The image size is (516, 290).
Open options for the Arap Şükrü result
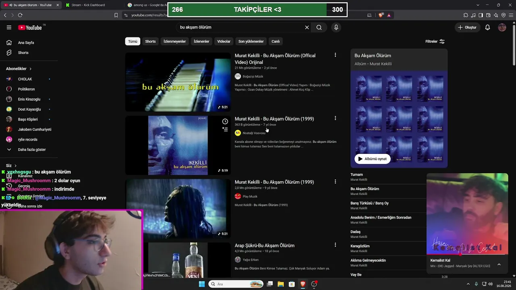tap(335, 244)
